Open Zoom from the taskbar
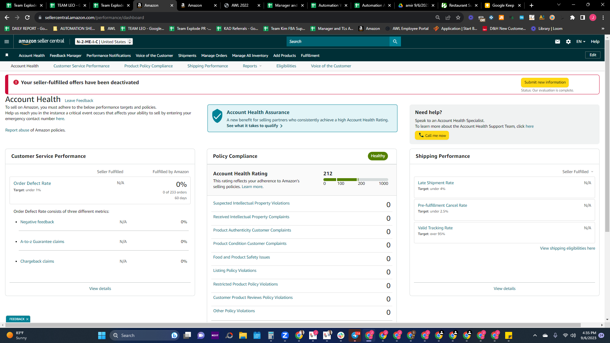This screenshot has height=343, width=610. click(285, 335)
